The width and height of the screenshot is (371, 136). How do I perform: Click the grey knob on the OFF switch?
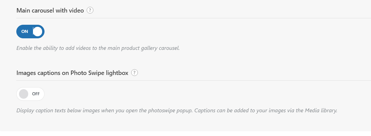click(x=23, y=94)
